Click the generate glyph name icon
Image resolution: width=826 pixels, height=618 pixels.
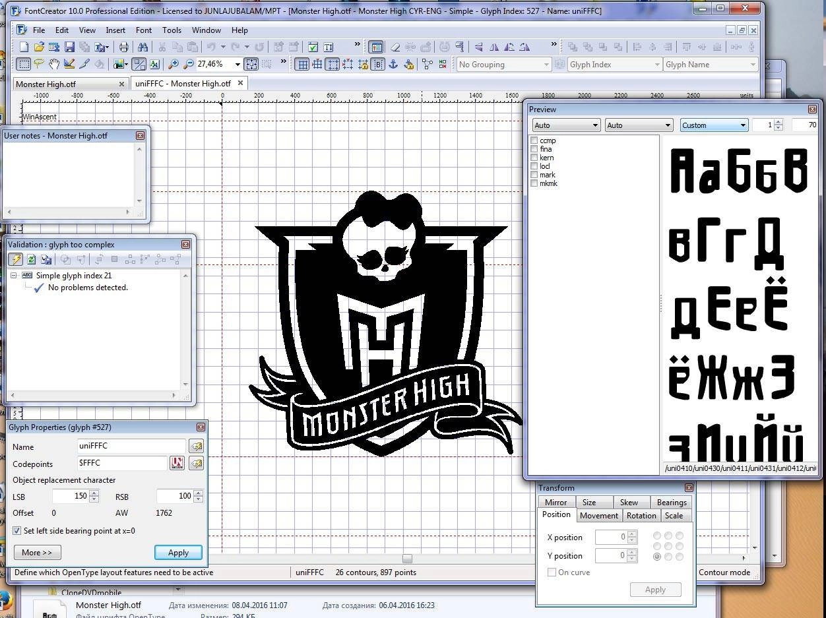click(196, 447)
